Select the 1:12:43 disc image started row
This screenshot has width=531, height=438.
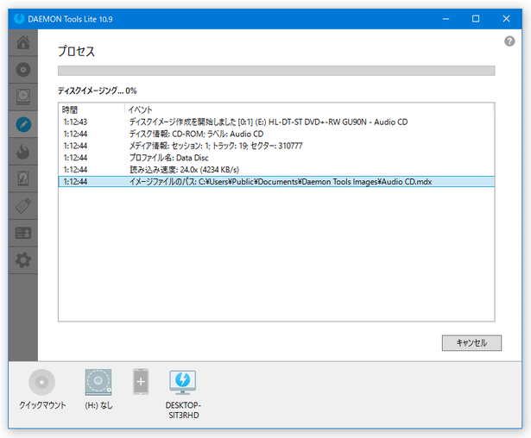pyautogui.click(x=276, y=122)
